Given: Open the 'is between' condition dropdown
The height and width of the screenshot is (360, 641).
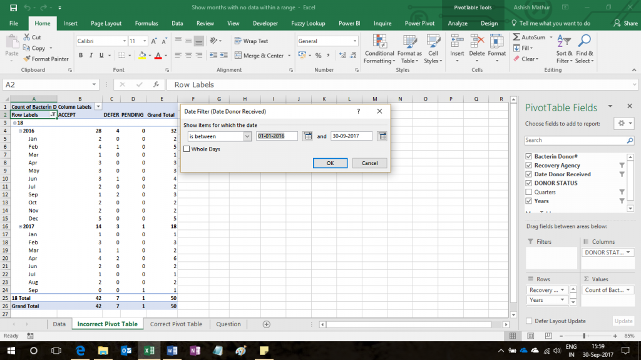Looking at the screenshot, I should (x=247, y=136).
